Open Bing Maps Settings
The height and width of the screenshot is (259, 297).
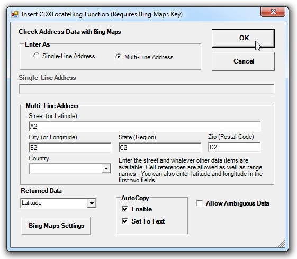coord(56,226)
